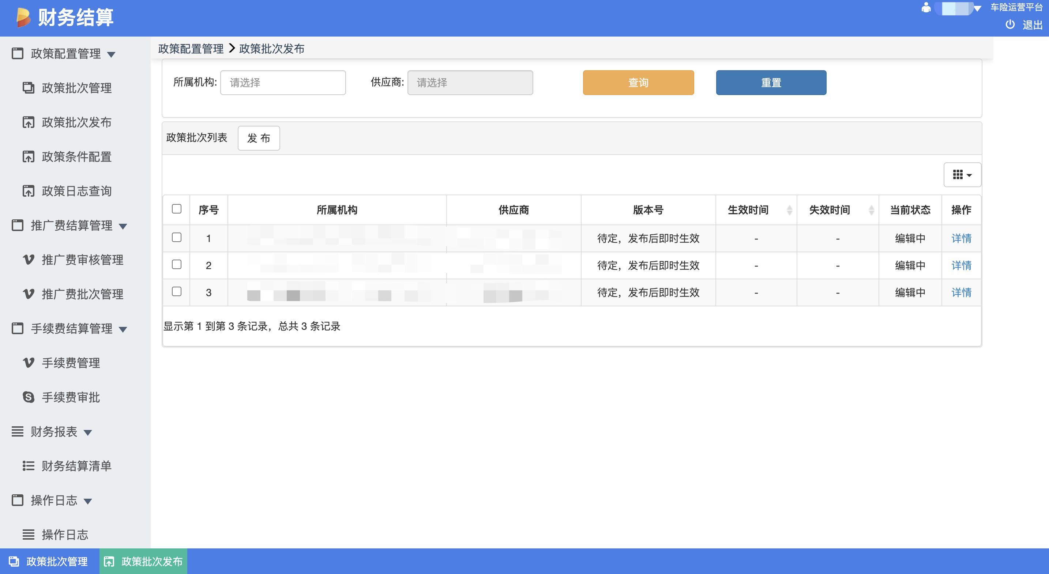1049x574 pixels.
Task: Open the column grid view dropdown
Action: coord(962,175)
